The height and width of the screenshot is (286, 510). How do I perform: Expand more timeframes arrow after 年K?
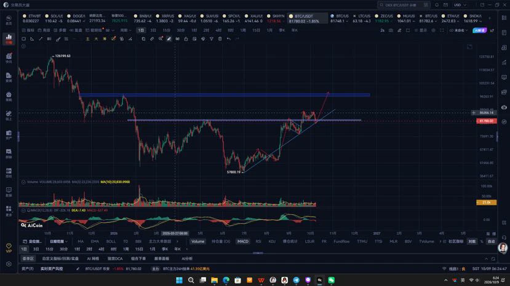coord(186,249)
